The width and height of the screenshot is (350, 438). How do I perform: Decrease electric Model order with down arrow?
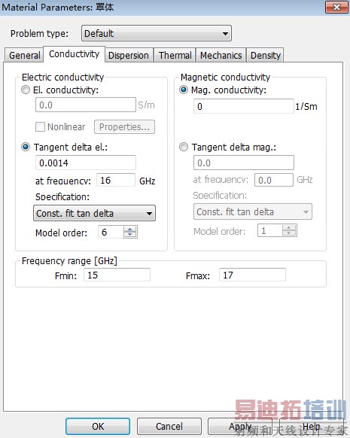click(x=130, y=235)
